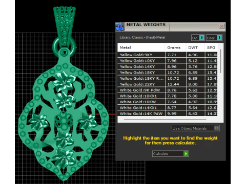Screen dimensions: 246x184
Task: Click the horizontal scrollbar under metal list
Action: 165,120
